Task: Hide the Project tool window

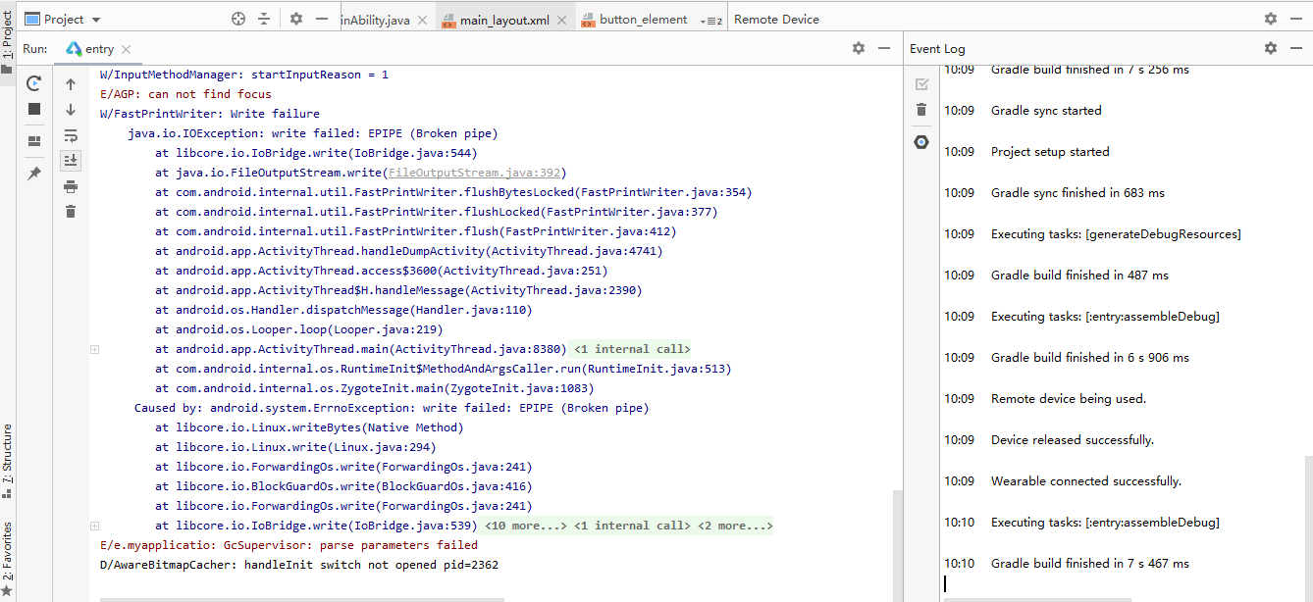Action: click(324, 19)
